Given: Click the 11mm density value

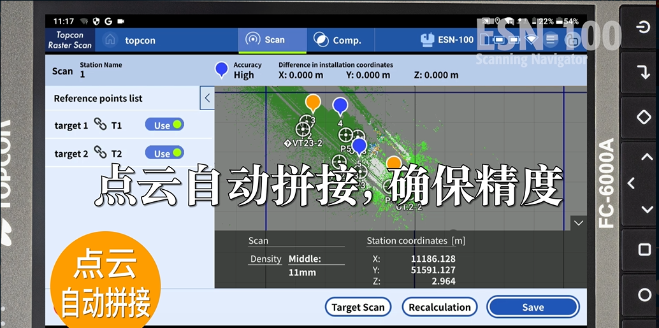Looking at the screenshot, I should click(301, 272).
